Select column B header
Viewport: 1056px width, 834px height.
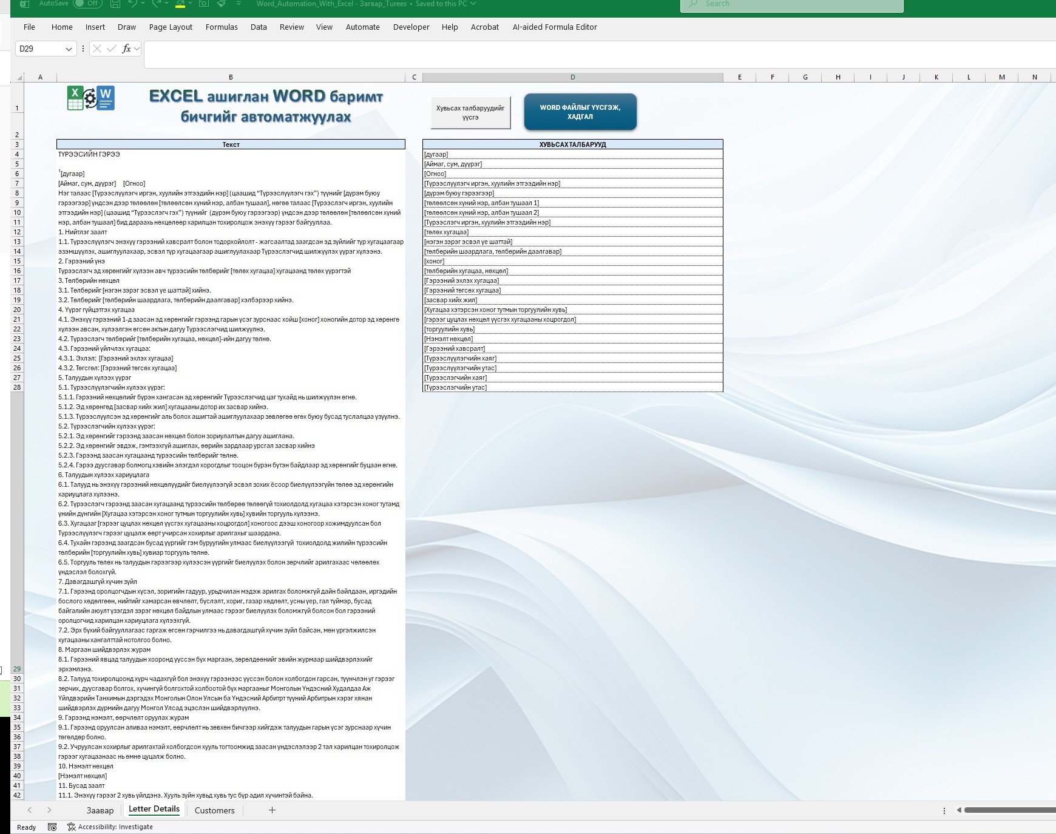coord(231,77)
